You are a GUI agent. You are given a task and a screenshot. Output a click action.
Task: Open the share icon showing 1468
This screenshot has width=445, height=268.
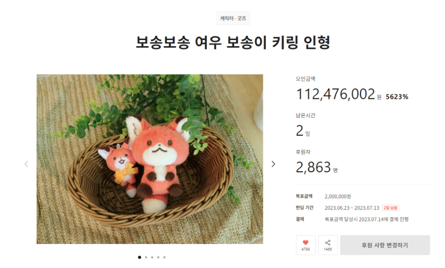(328, 245)
